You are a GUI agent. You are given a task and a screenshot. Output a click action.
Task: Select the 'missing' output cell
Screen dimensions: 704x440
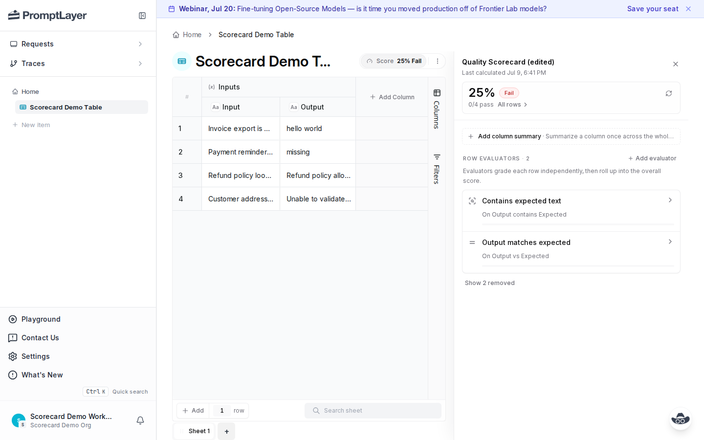click(x=318, y=152)
